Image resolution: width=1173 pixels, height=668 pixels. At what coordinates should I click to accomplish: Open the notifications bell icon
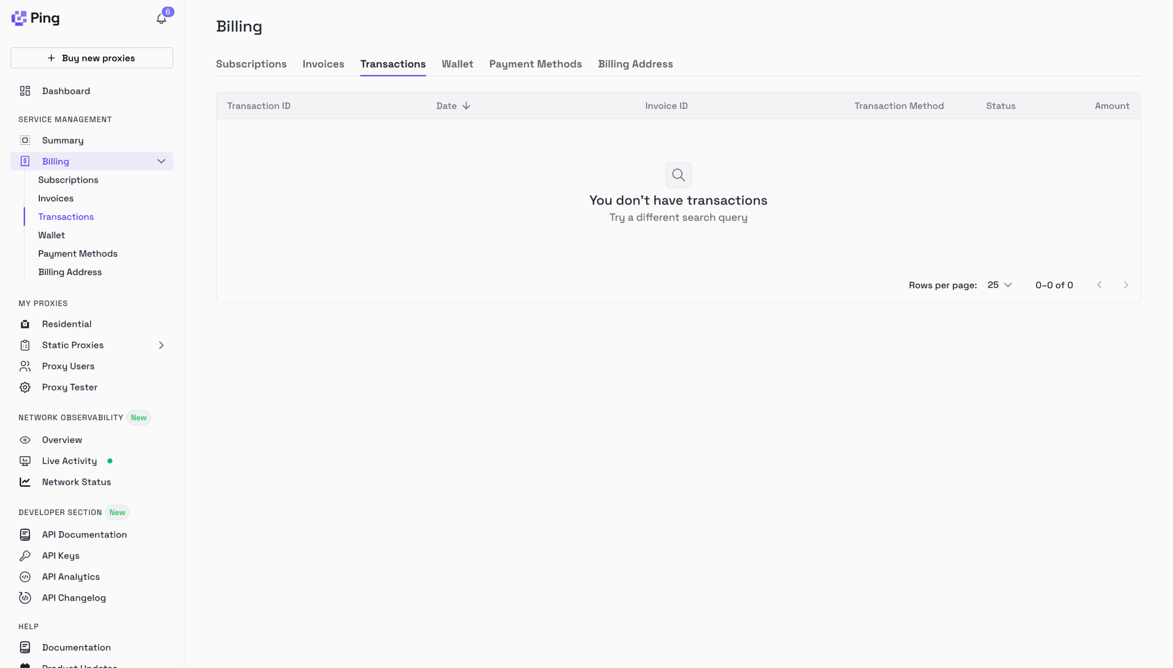(x=161, y=18)
